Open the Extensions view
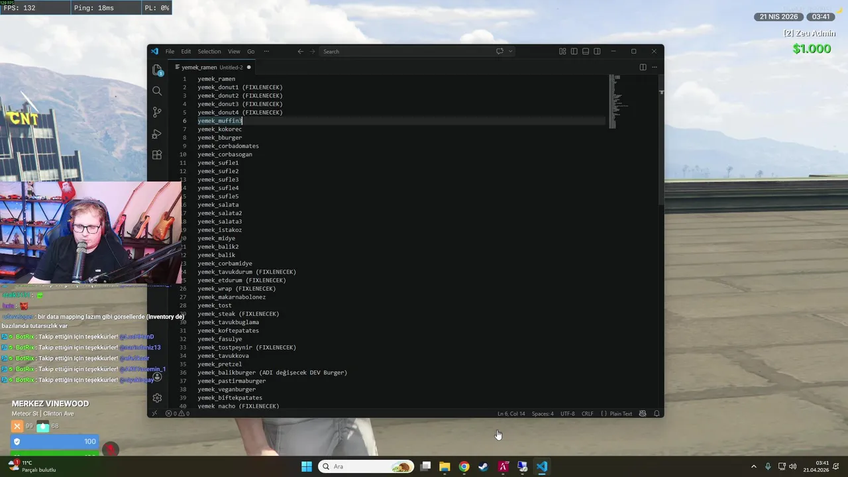Screen dimensions: 848x477 tap(157, 154)
